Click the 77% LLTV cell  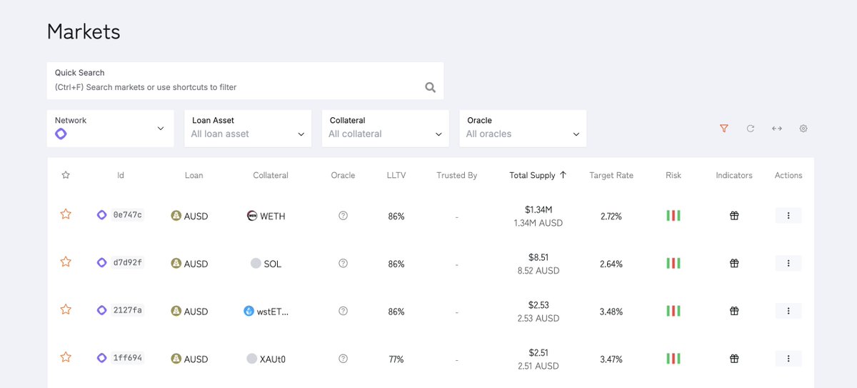(x=396, y=359)
